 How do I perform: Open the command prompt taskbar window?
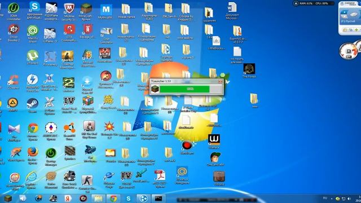pyautogui.click(x=159, y=198)
